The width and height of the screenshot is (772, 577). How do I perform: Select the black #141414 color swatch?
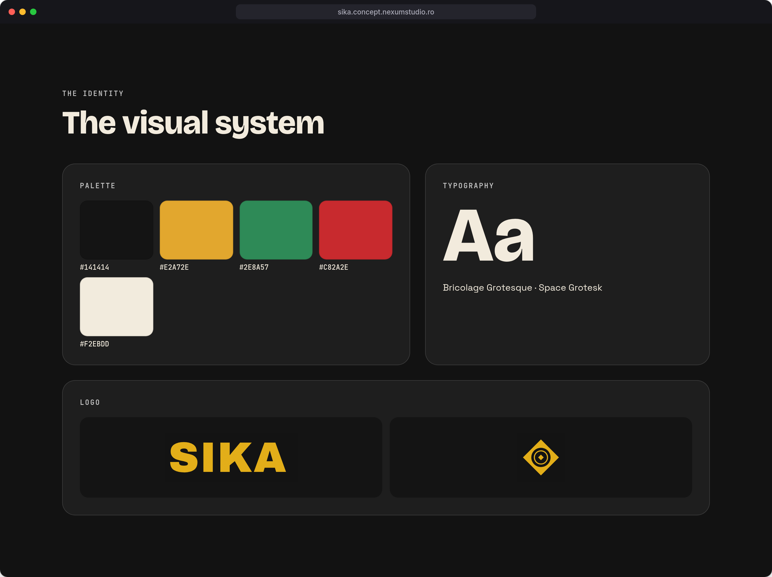click(x=117, y=230)
